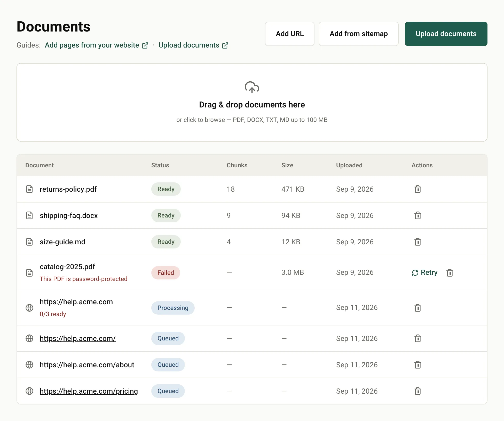Click the file icon beside returns-policy.pdf
Screen dimensions: 504x421
[29, 189]
